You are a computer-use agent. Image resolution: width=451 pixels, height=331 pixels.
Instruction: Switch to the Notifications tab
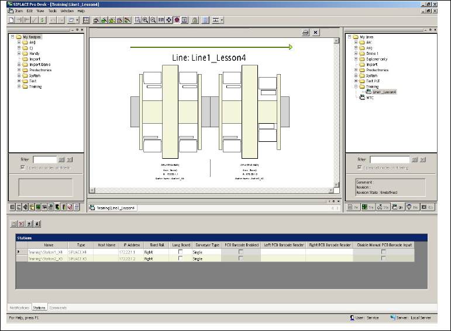click(19, 307)
